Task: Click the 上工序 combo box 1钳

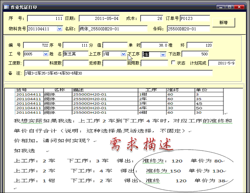Action: click(x=114, y=54)
